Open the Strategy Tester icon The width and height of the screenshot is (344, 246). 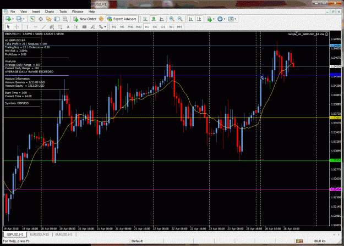pyautogui.click(x=65, y=19)
